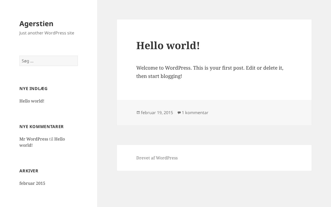The height and width of the screenshot is (207, 331).
Task: Click the word "til" in recent comments
Action: pyautogui.click(x=51, y=139)
